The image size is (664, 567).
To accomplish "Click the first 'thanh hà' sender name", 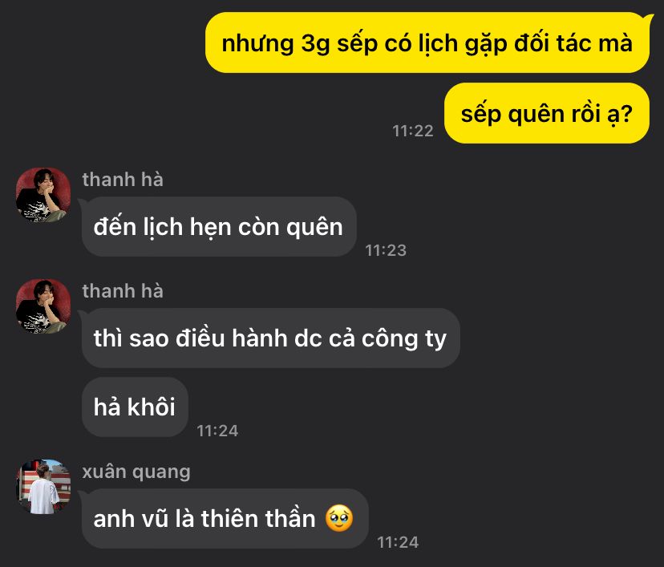I will (x=123, y=179).
